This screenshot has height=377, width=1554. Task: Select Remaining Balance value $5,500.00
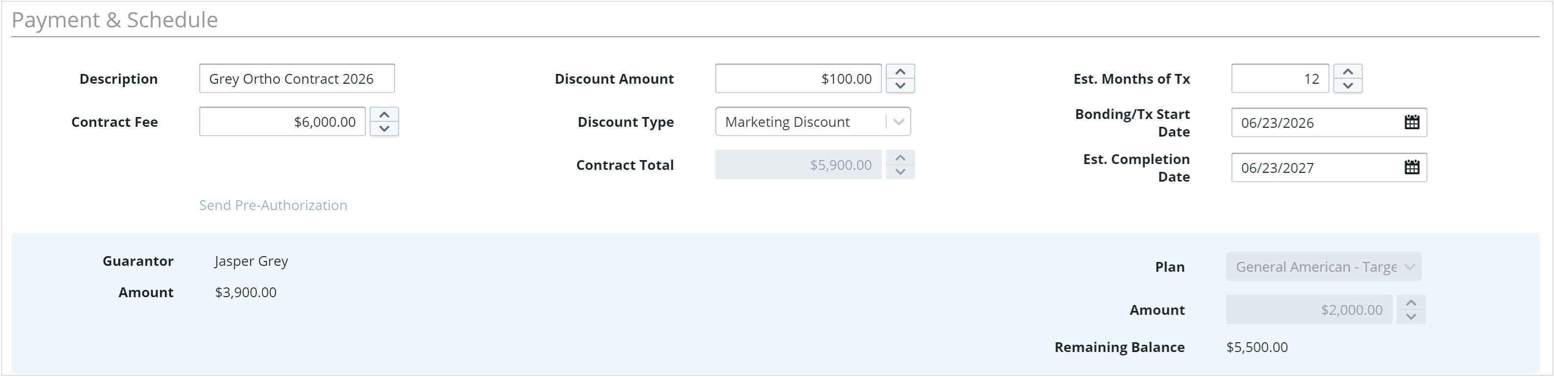pos(1257,348)
